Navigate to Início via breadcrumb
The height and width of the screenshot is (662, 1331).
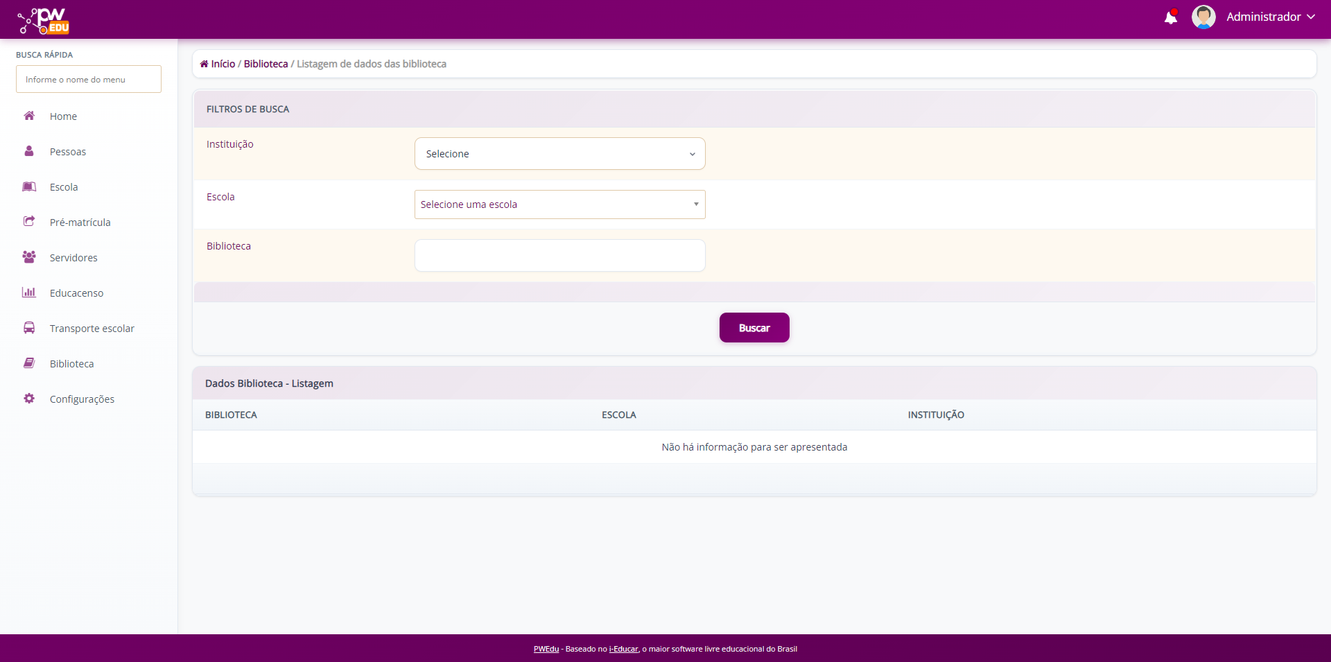(222, 63)
